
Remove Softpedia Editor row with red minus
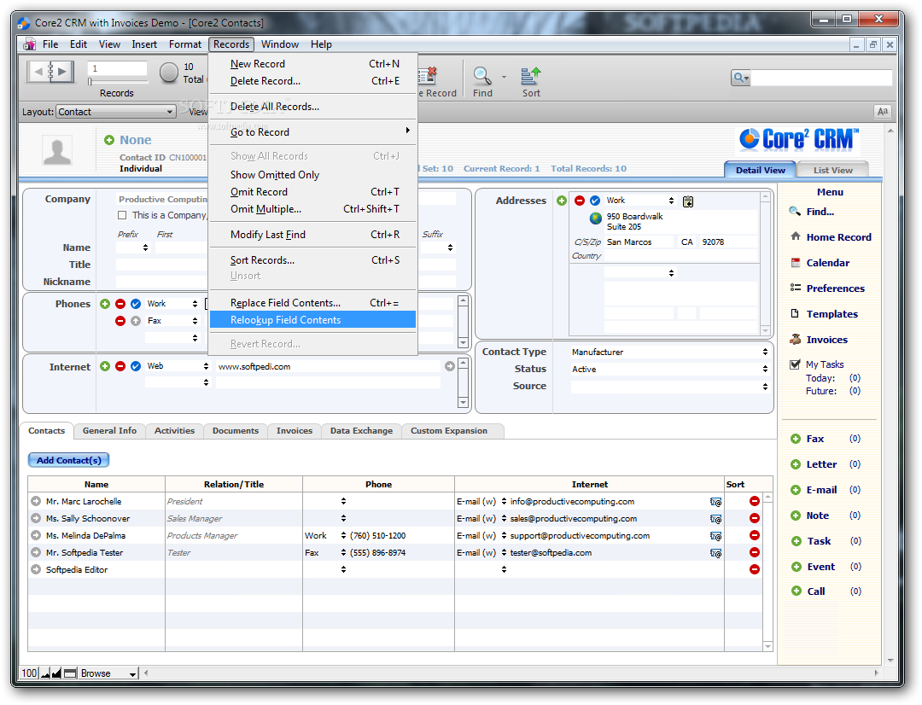pos(755,569)
